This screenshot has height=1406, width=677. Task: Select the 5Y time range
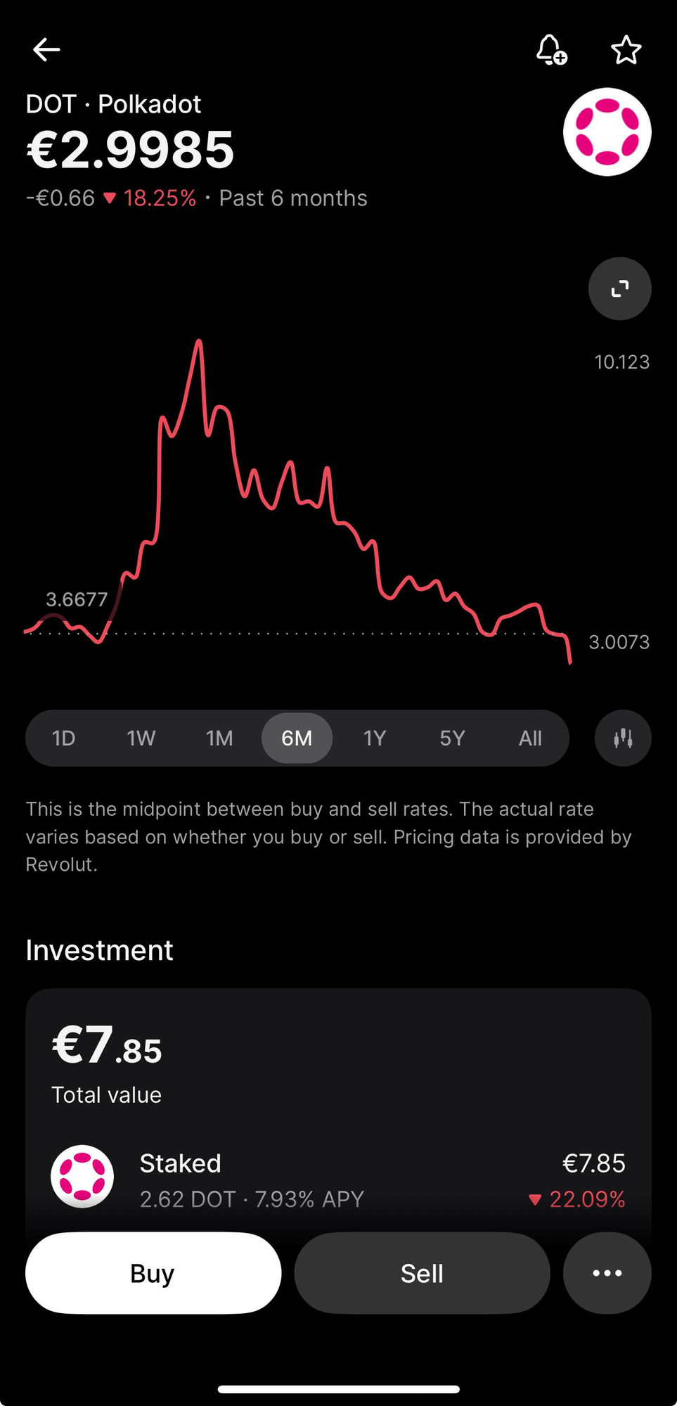click(453, 738)
